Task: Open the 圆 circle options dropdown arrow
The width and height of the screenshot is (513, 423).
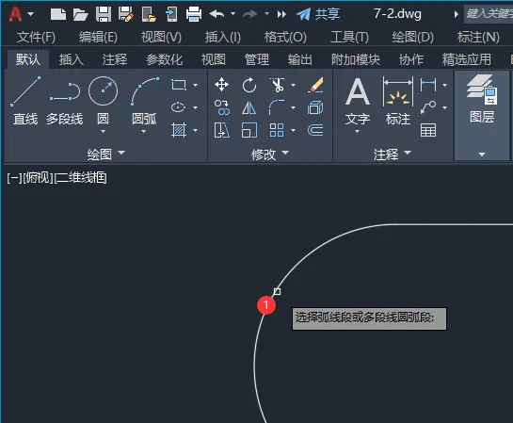Action: 103,131
